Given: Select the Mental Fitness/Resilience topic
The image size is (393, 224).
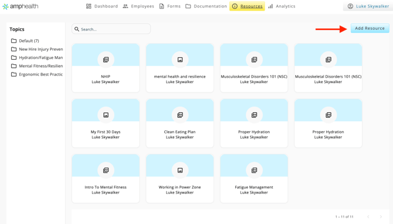Looking at the screenshot, I should point(37,66).
